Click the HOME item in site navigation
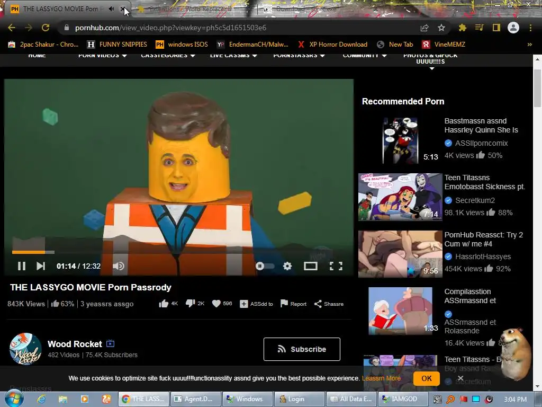The width and height of the screenshot is (542, 407). [x=37, y=56]
